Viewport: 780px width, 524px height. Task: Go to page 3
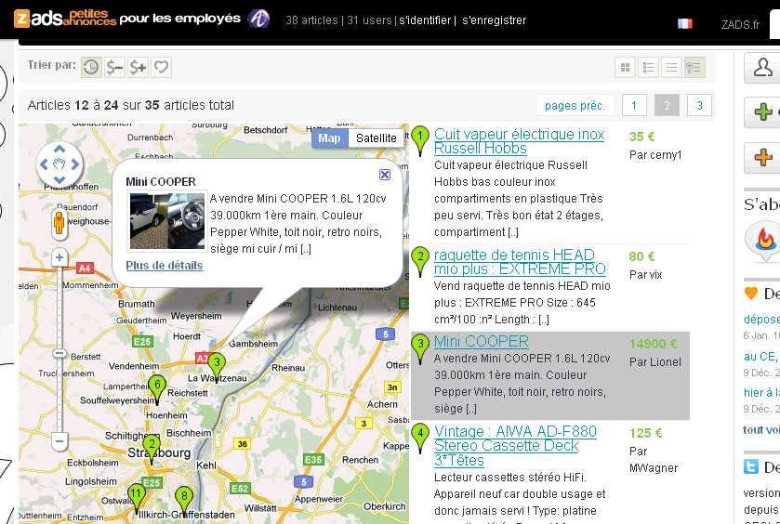pyautogui.click(x=699, y=105)
